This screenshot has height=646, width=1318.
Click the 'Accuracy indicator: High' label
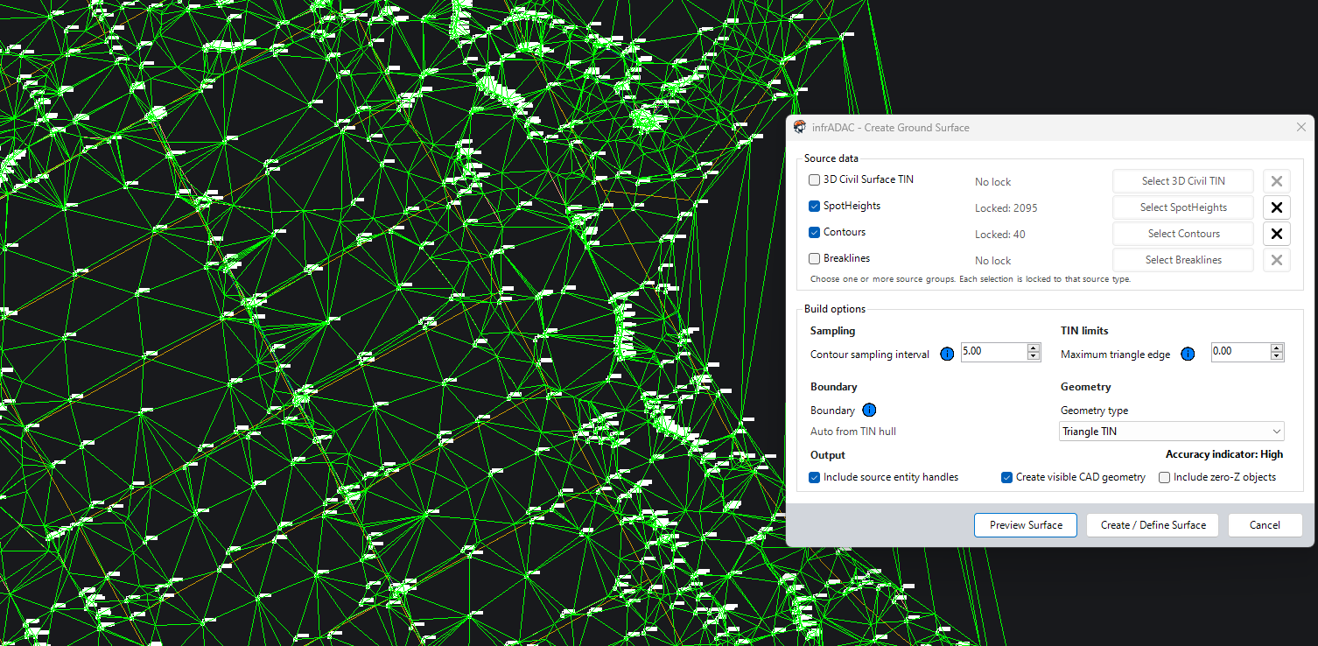tap(1224, 454)
